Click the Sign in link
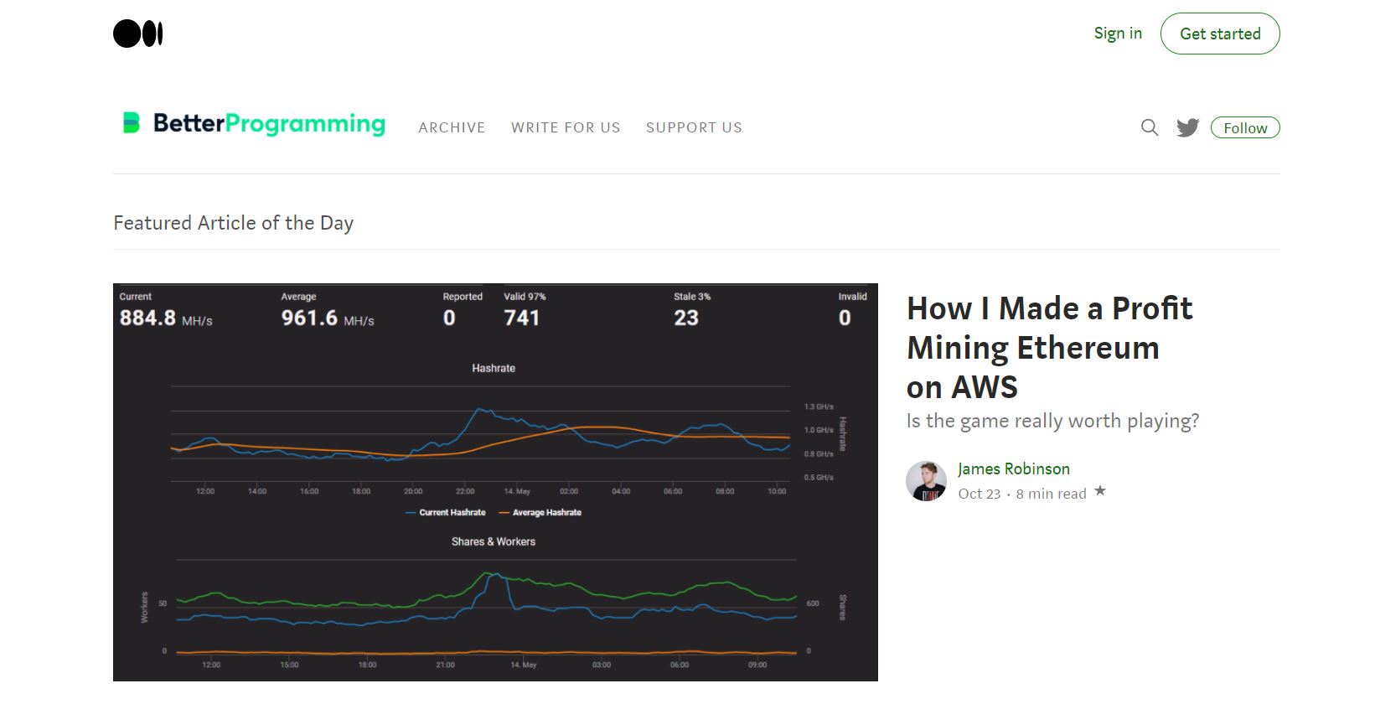 click(1118, 34)
